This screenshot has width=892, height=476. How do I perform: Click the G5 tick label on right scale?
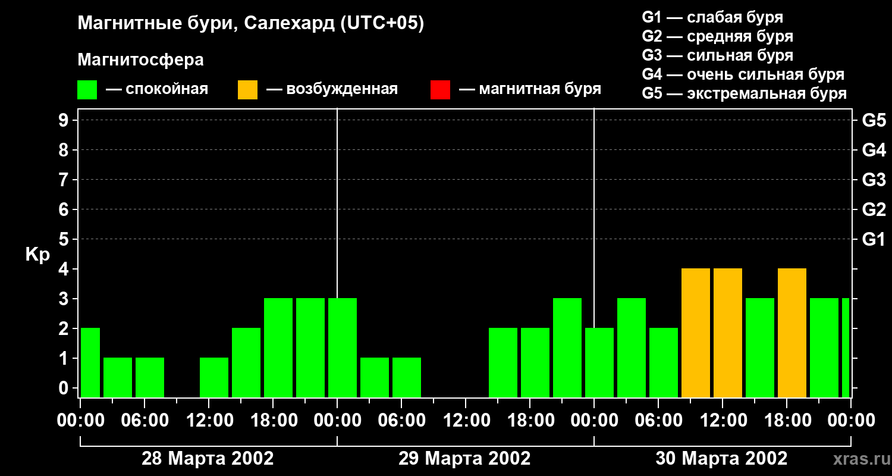(874, 120)
